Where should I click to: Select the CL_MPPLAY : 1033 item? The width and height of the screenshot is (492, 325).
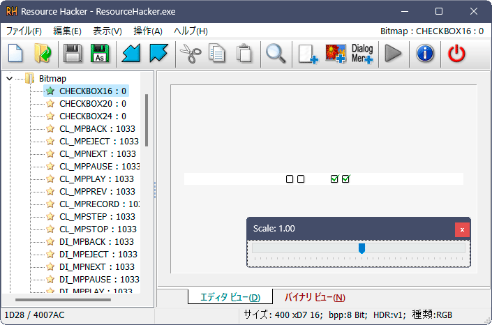coord(96,179)
